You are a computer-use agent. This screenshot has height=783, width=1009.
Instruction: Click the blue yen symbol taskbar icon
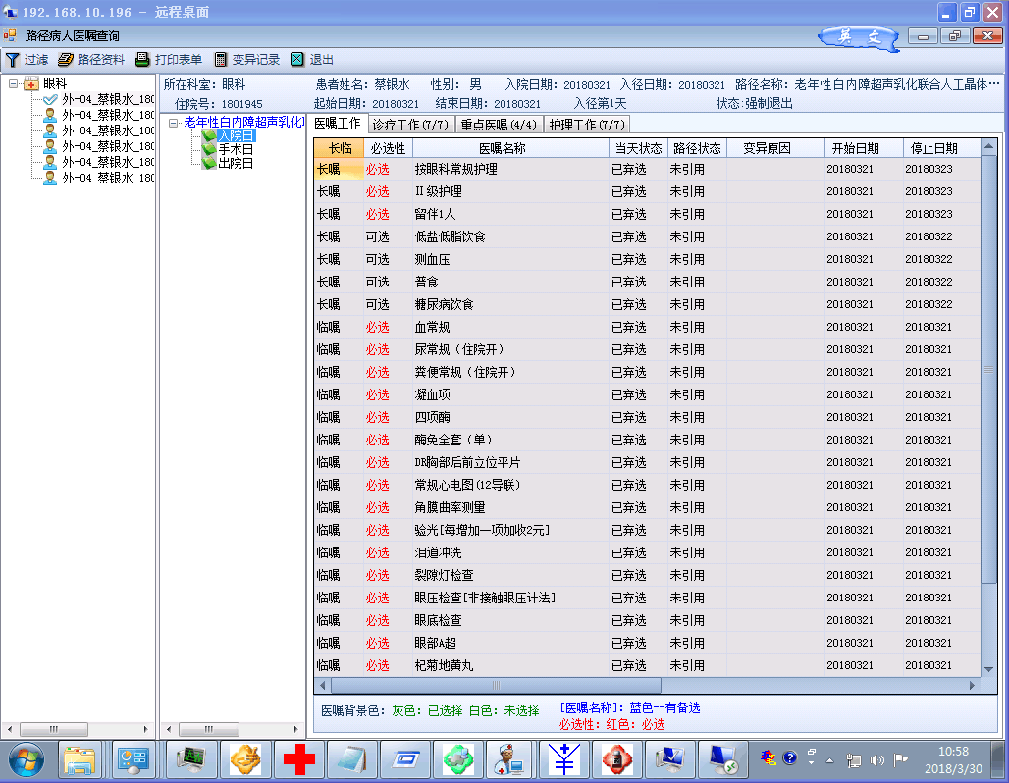[x=563, y=760]
